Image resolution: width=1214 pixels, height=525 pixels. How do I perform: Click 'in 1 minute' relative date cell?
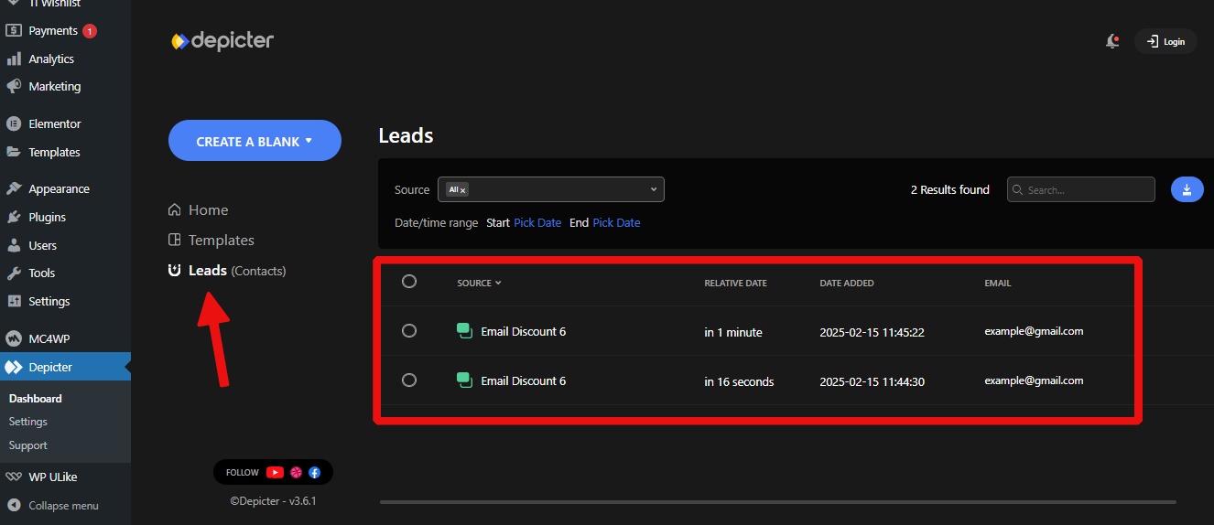tap(733, 332)
